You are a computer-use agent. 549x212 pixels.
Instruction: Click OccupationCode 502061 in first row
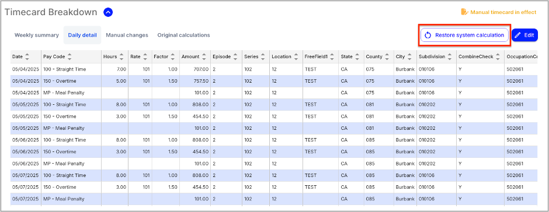point(521,69)
